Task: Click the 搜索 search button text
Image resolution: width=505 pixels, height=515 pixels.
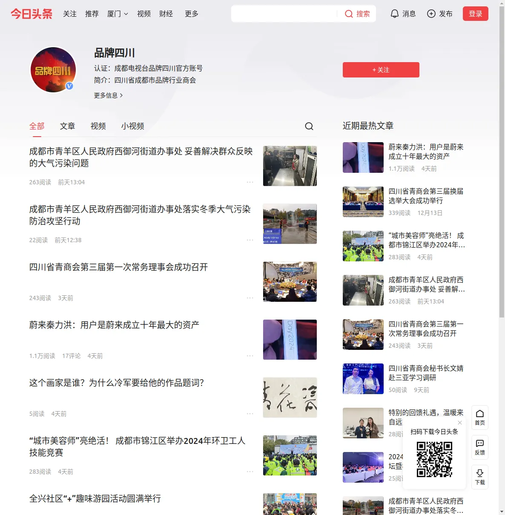Action: (363, 14)
